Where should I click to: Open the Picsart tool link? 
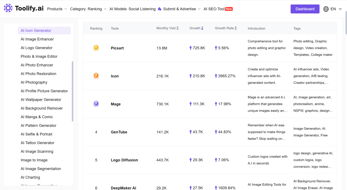point(117,48)
